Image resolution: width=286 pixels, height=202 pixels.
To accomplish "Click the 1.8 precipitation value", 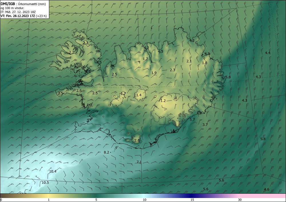I will [205, 63].
